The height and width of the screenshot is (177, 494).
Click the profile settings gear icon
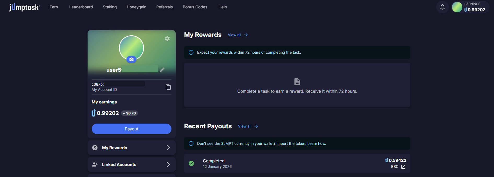167,38
